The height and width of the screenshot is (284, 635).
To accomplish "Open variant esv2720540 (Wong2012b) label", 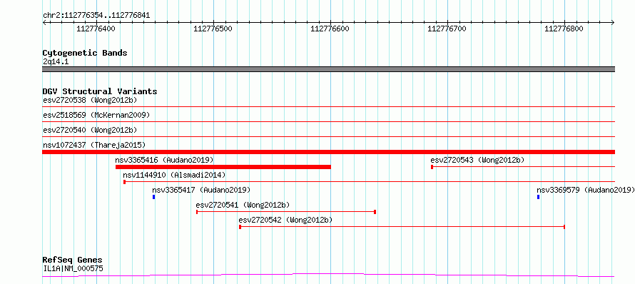I will pyautogui.click(x=90, y=130).
